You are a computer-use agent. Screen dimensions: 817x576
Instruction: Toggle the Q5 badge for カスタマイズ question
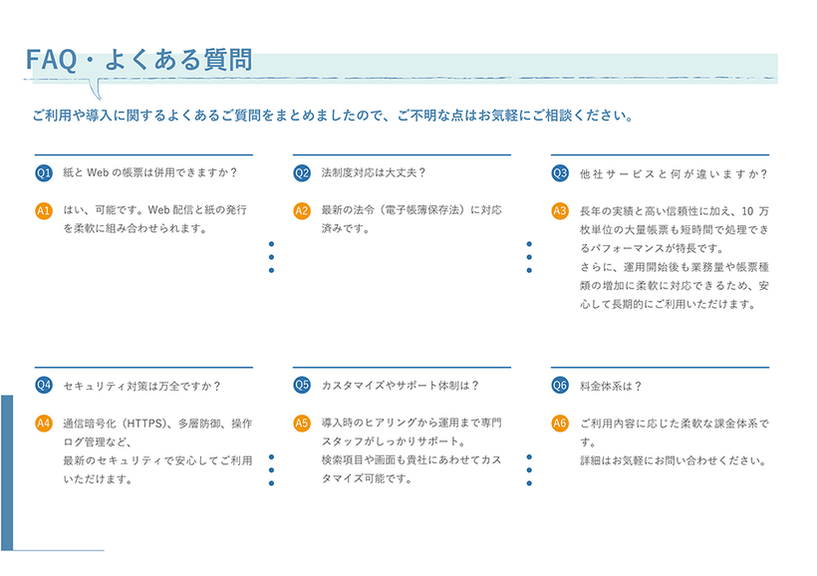300,383
